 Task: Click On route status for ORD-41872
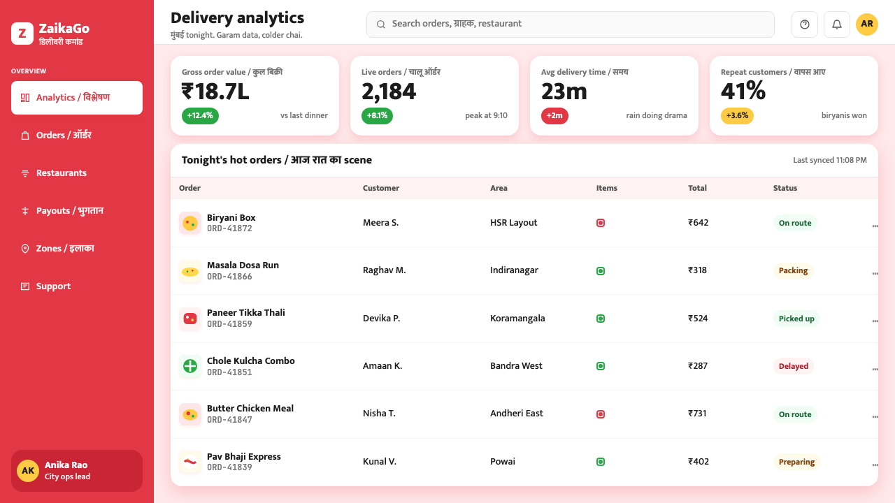point(795,223)
